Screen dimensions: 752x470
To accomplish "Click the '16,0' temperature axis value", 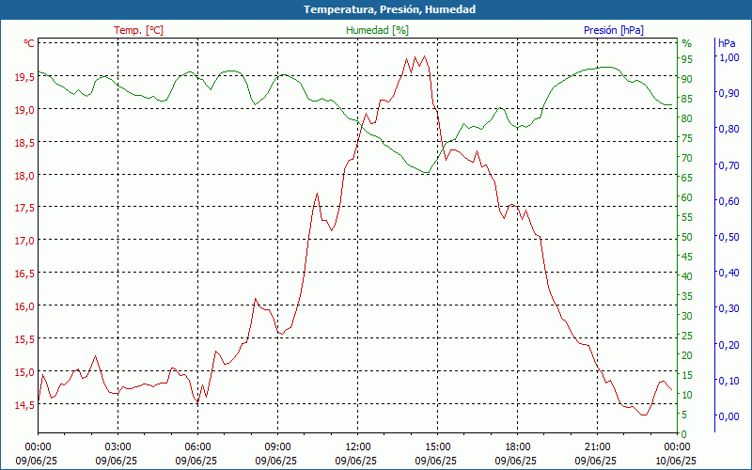I will (x=25, y=306).
